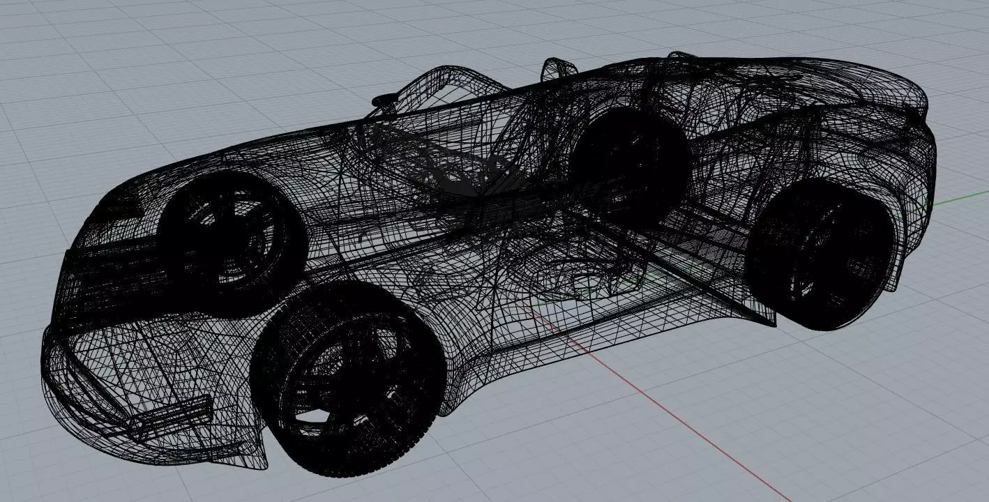
Task: Select the near rear wheel of the car
Action: click(x=821, y=253)
